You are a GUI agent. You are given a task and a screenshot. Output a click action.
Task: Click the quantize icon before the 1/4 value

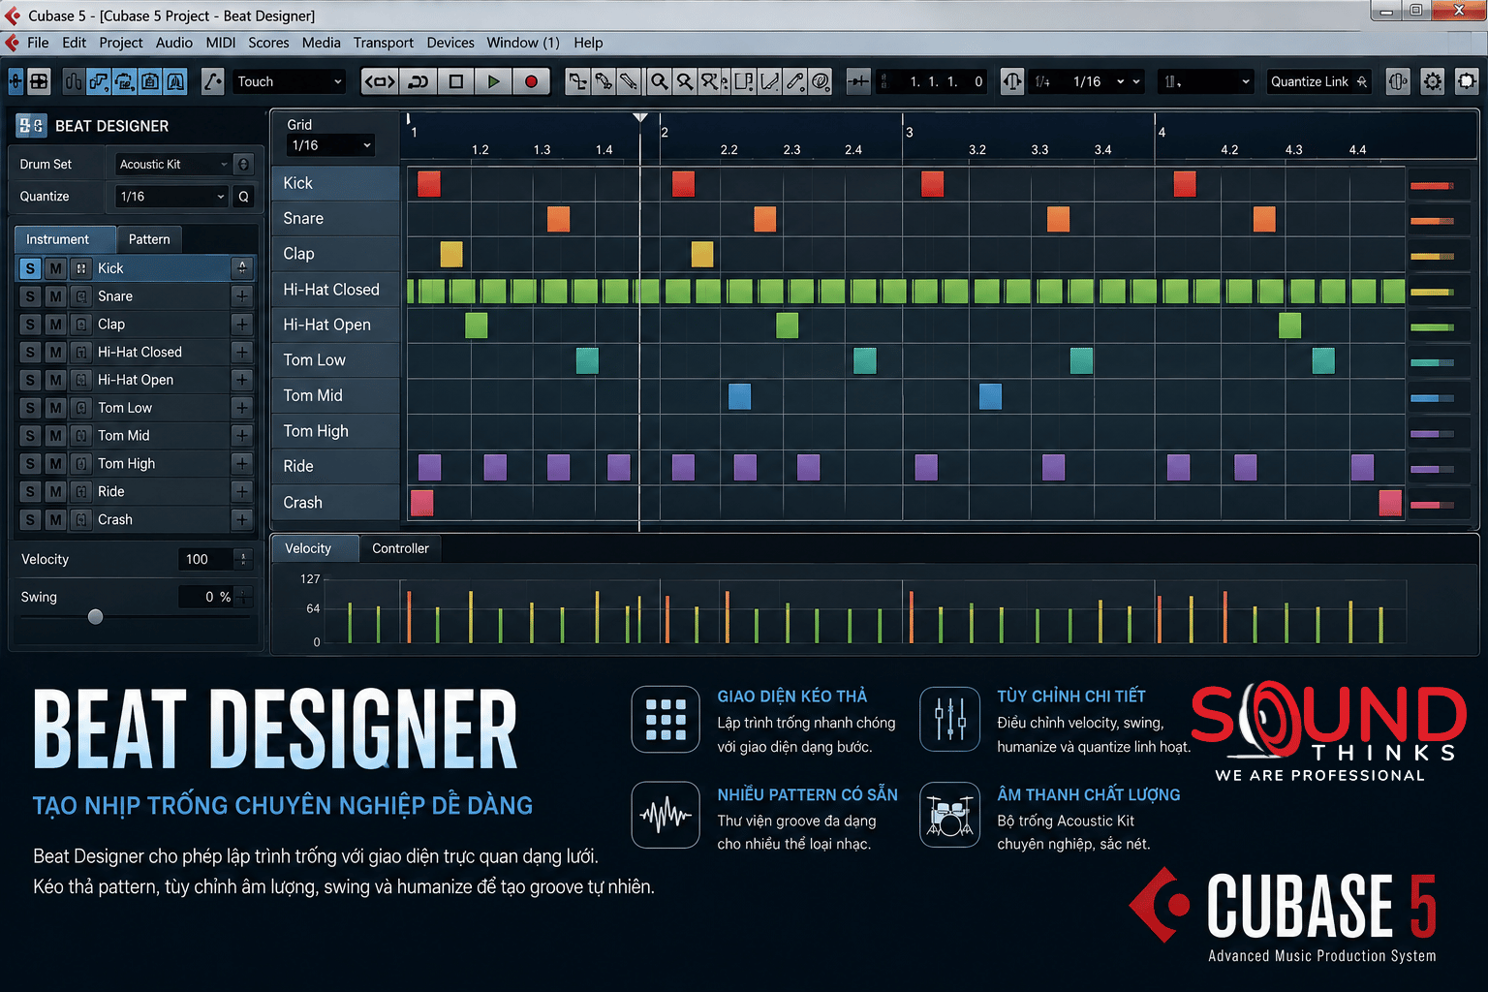tap(1011, 81)
